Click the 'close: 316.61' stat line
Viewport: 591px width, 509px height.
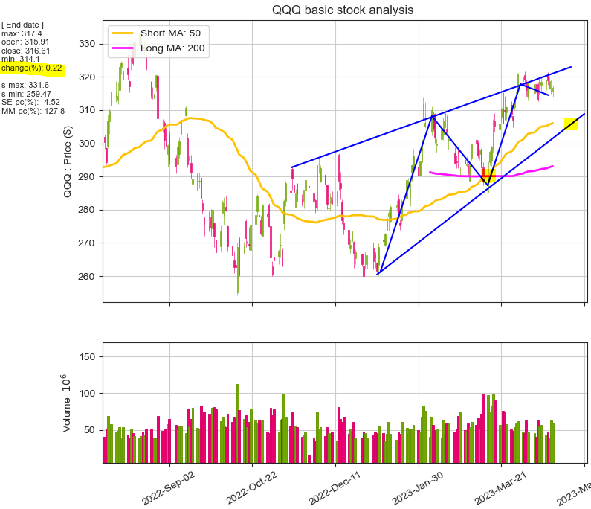(25, 51)
